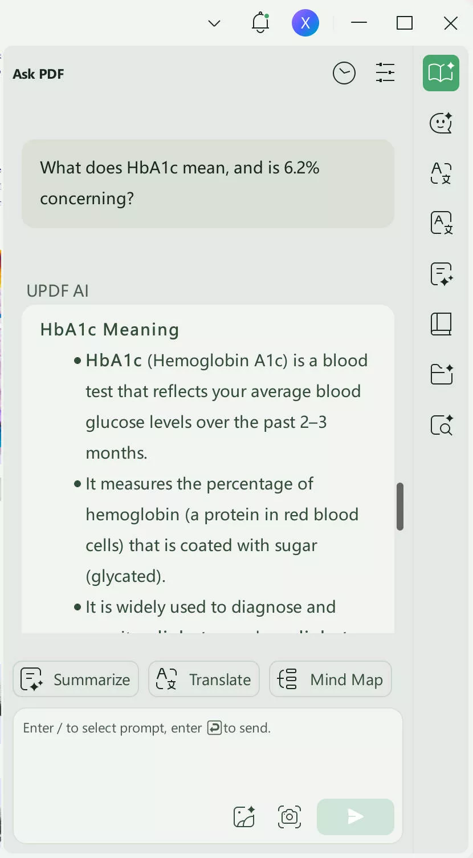Open the title bar chevron dropdown
This screenshot has width=473, height=858.
coord(214,23)
